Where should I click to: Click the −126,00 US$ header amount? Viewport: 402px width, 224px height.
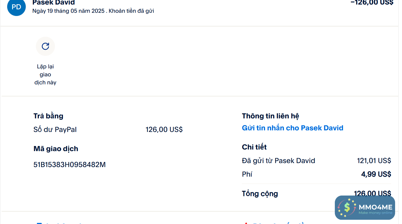(x=372, y=3)
